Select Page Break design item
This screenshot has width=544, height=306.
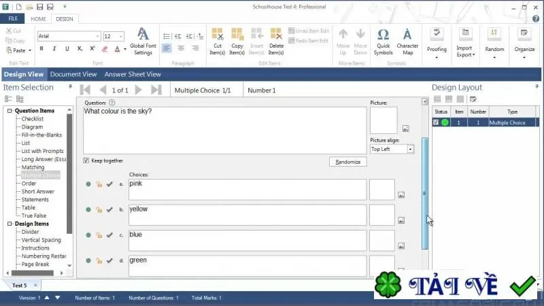[x=35, y=264]
